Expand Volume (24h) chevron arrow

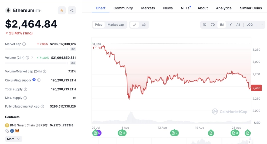[32, 57]
